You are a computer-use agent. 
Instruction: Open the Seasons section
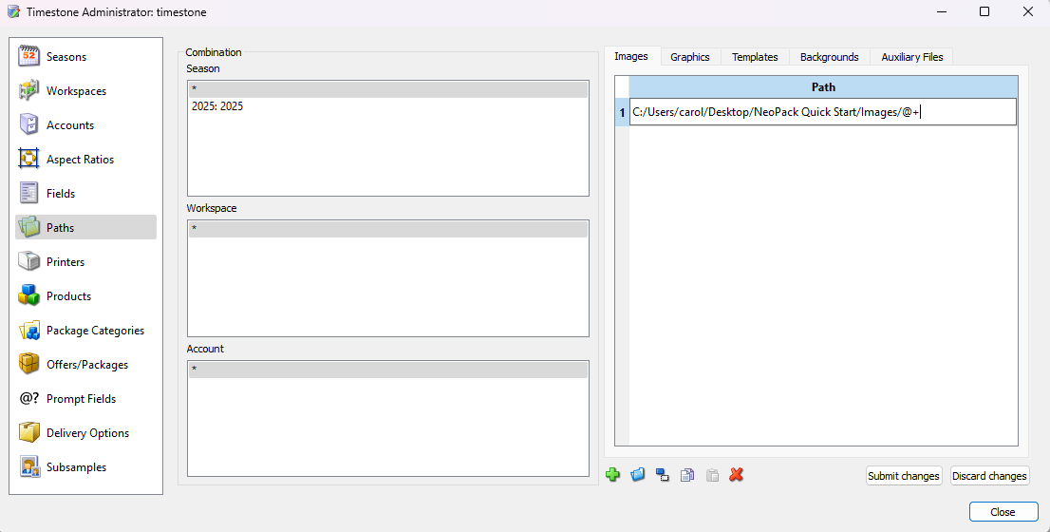66,57
